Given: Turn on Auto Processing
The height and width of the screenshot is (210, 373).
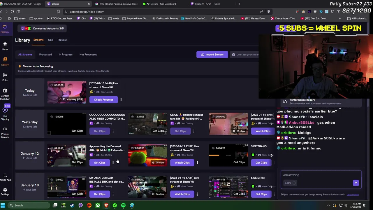Looking at the screenshot, I should [38, 66].
